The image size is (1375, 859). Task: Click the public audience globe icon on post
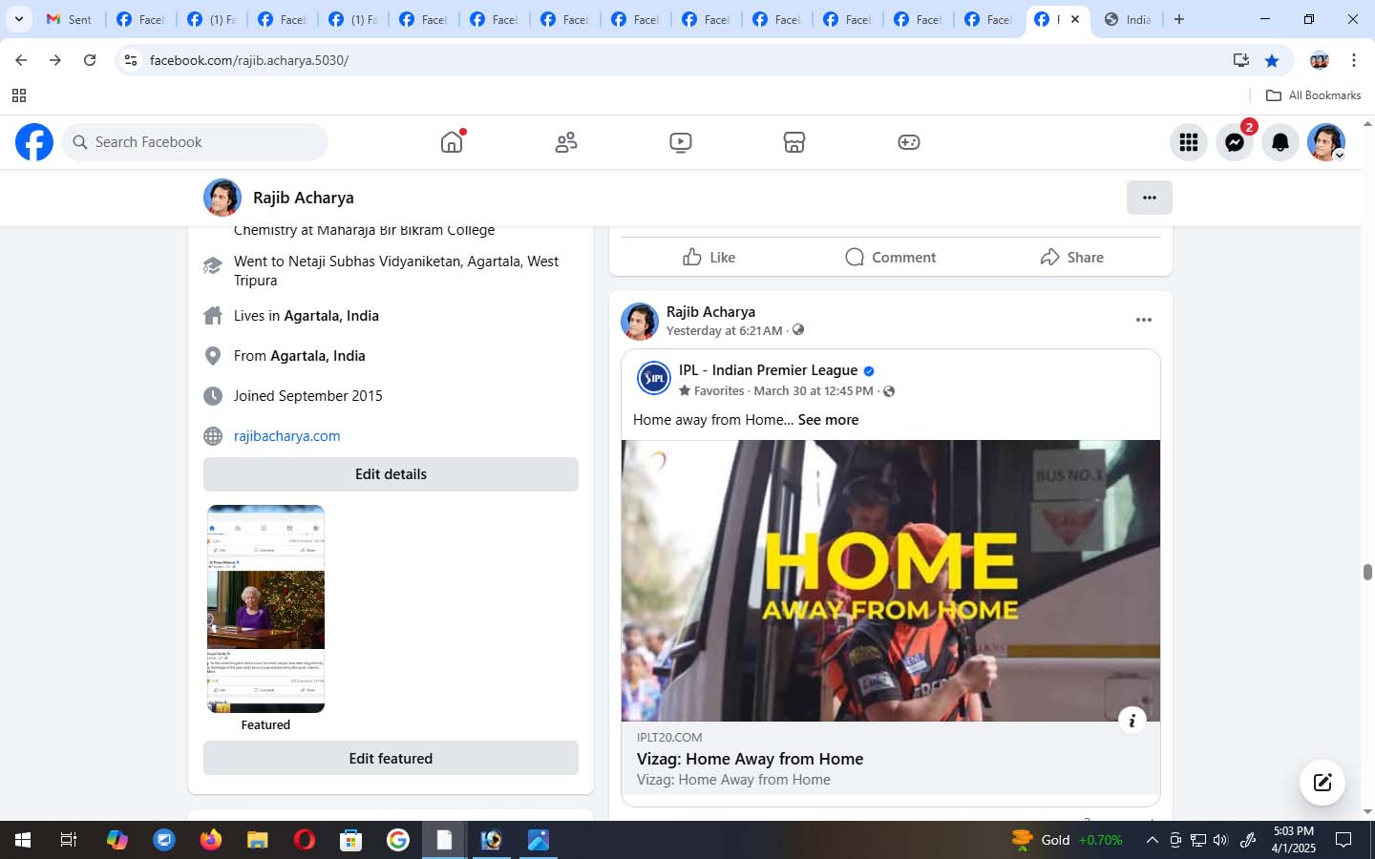[798, 330]
